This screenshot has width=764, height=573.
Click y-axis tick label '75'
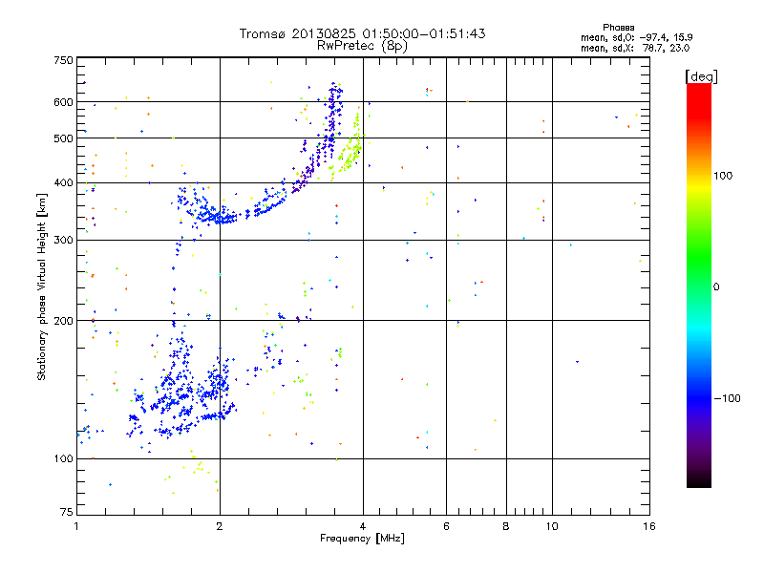pos(67,512)
